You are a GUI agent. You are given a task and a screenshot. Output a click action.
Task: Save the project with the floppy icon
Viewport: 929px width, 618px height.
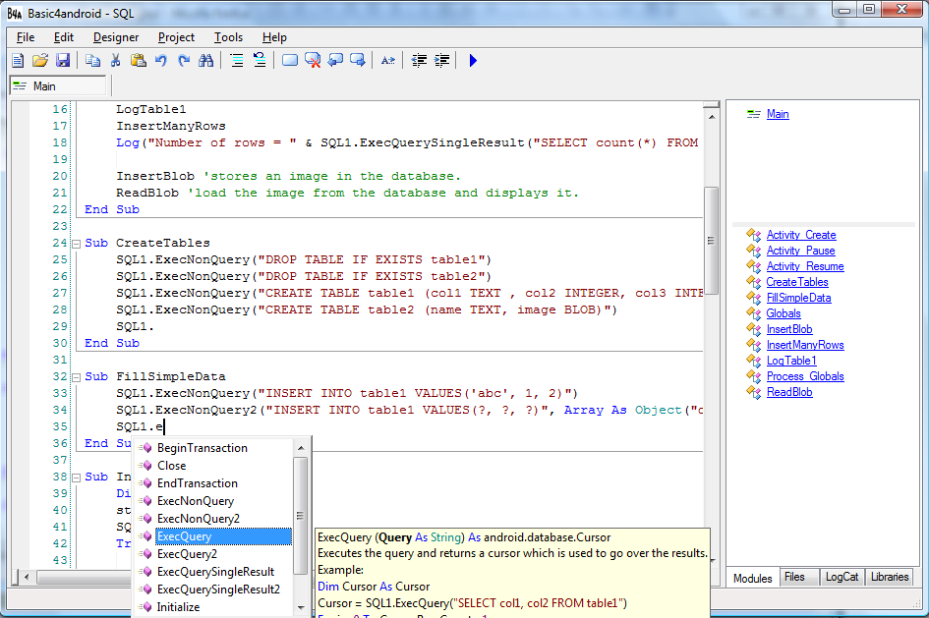[63, 60]
